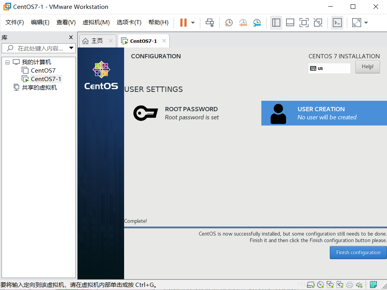This screenshot has height=290, width=387.
Task: Collapse the 我的计算机 tree node
Action: pyautogui.click(x=8, y=62)
